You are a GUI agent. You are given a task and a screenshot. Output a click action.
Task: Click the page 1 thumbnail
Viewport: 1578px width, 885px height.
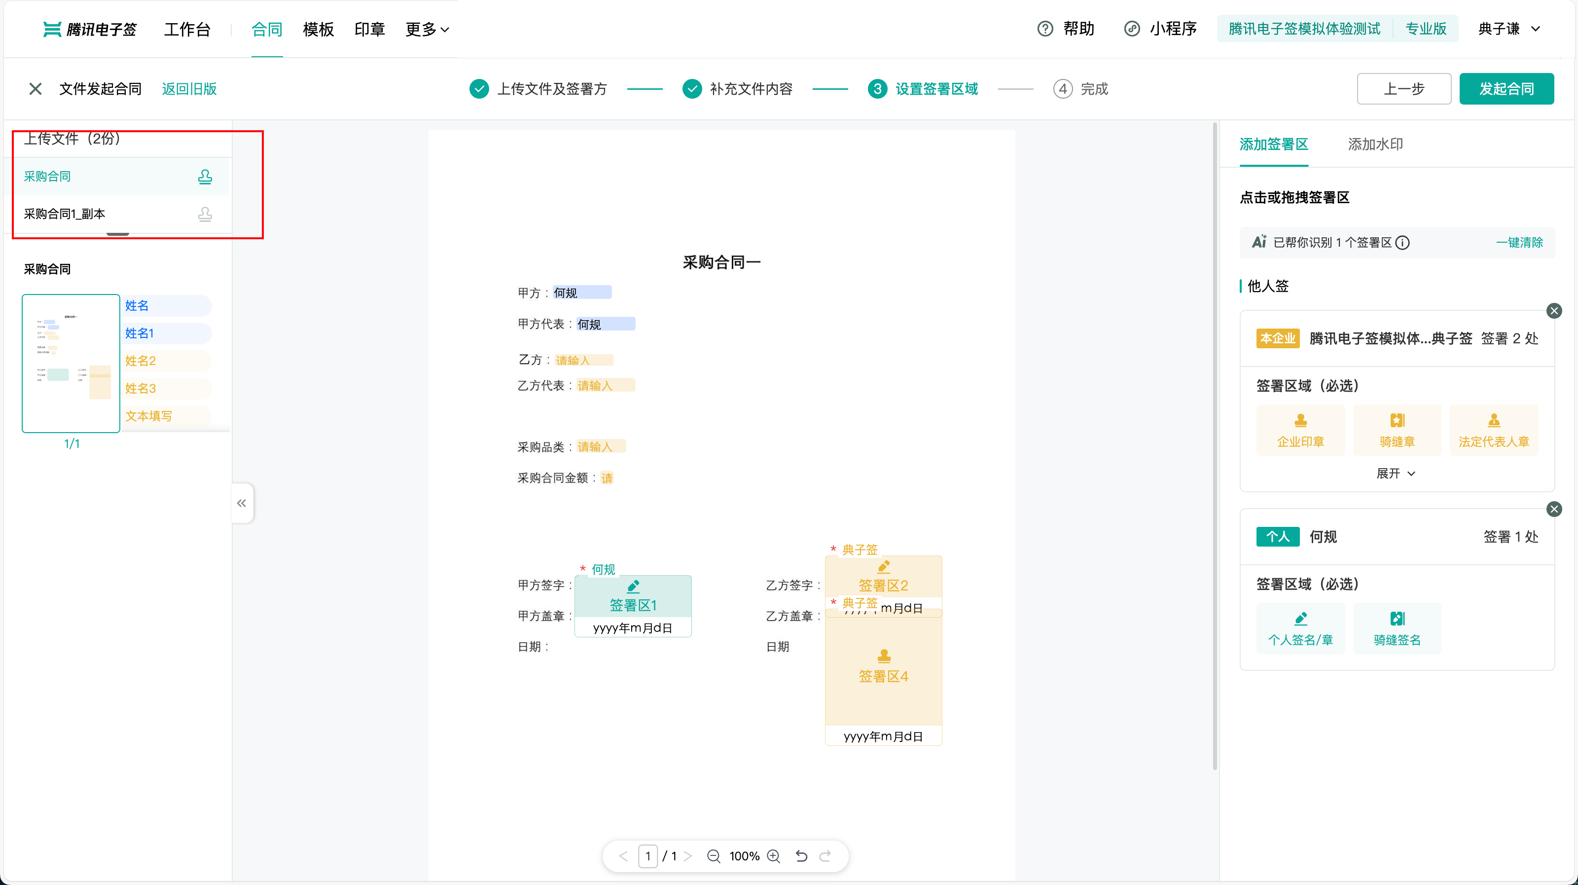pyautogui.click(x=71, y=364)
